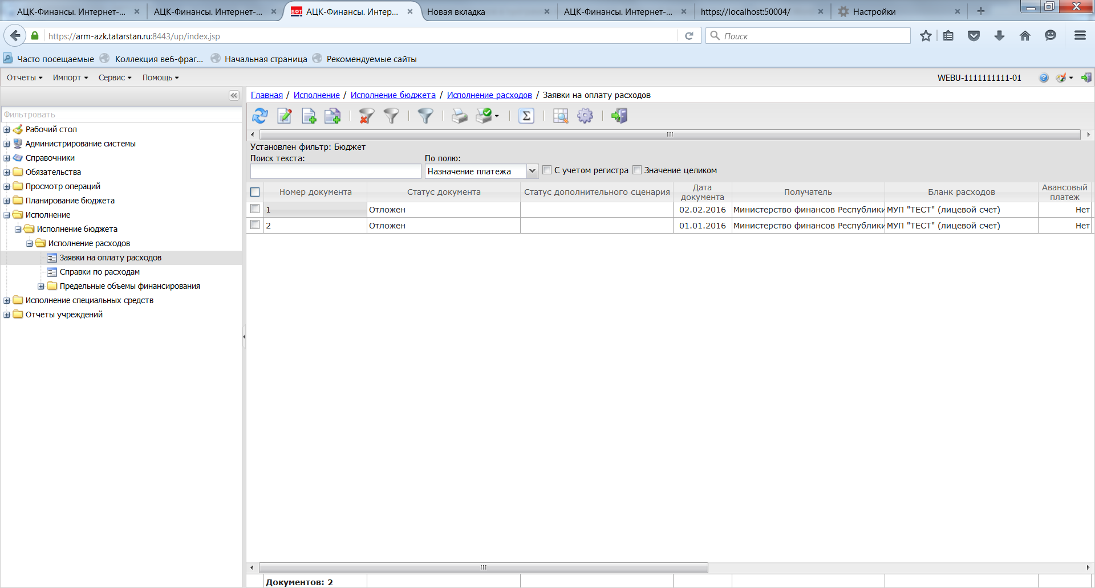
Task: Click the 'Поиск текста' input field
Action: [x=335, y=171]
